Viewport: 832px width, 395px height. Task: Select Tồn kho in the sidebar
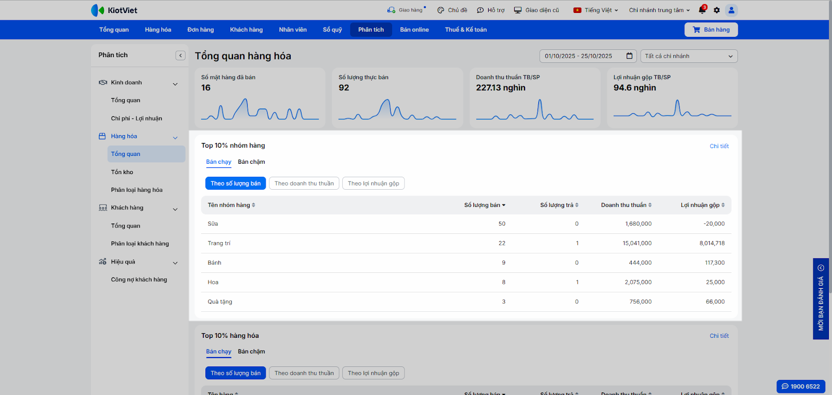pyautogui.click(x=122, y=172)
